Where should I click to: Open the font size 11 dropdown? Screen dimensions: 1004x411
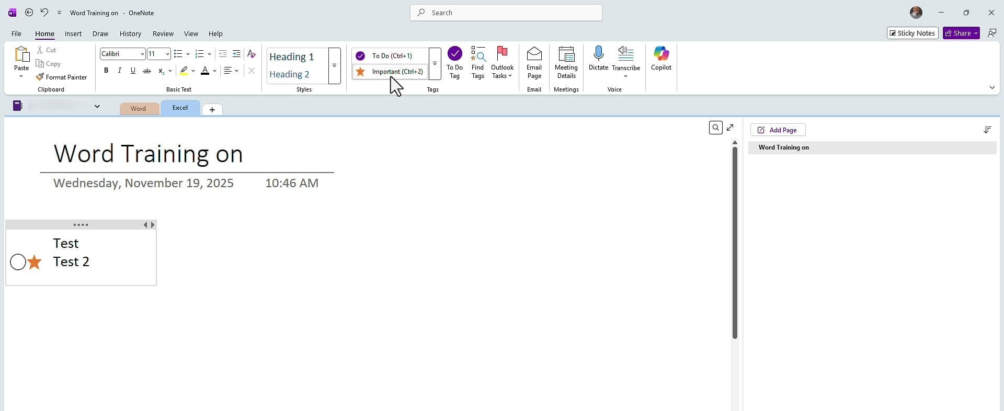coord(167,54)
